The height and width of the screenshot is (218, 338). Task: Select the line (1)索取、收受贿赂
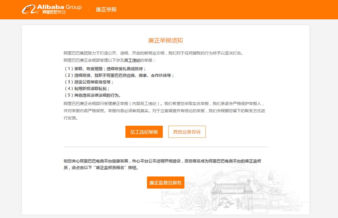point(105,69)
